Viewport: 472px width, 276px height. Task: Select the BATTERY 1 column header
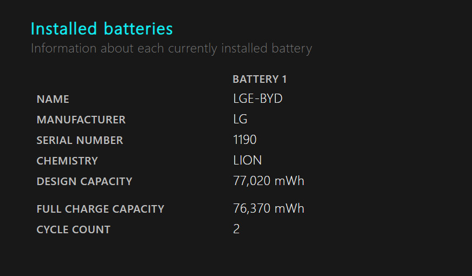(x=260, y=79)
